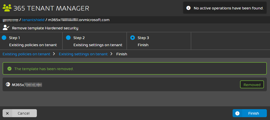This screenshot has width=270, height=120.
Task: Click the arrow icon on Finish button
Action: tap(237, 113)
